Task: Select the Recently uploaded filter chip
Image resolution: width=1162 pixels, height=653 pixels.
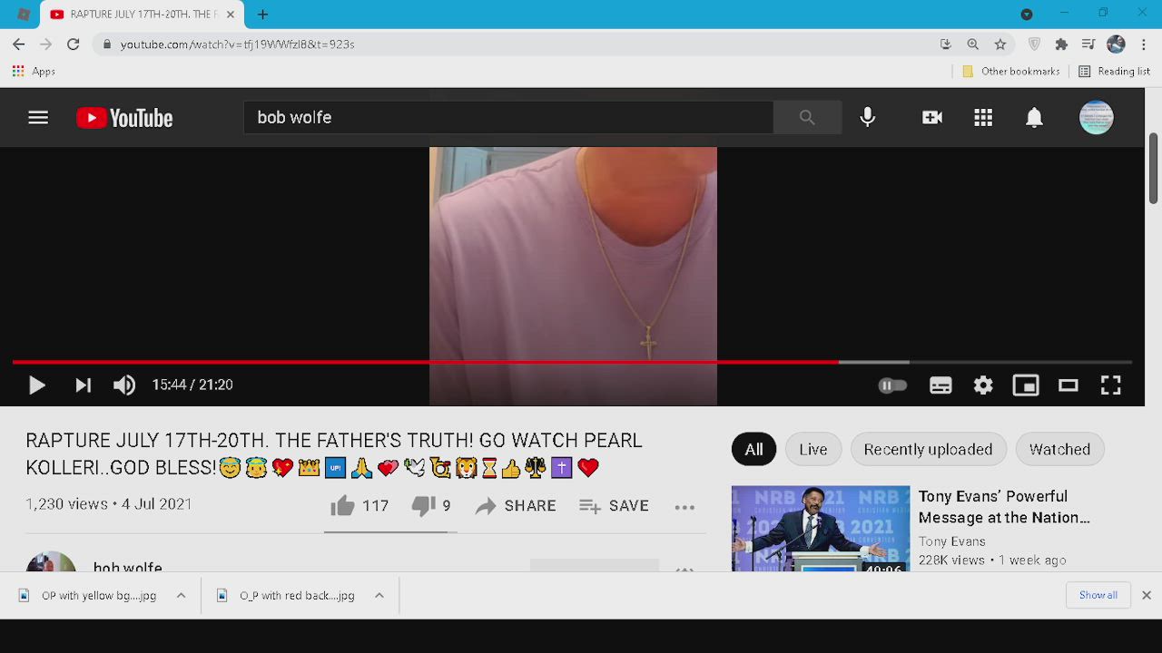Action: click(x=928, y=449)
